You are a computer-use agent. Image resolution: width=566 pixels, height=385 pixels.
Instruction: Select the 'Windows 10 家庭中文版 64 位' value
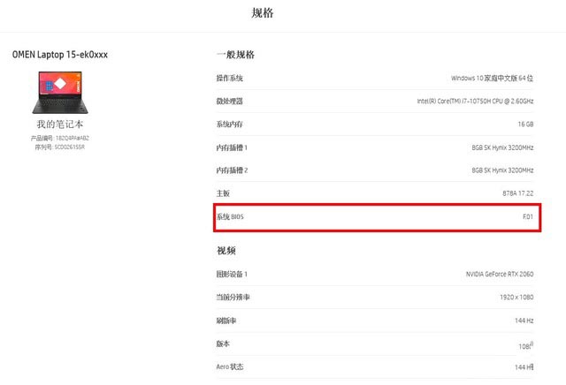pyautogui.click(x=492, y=79)
